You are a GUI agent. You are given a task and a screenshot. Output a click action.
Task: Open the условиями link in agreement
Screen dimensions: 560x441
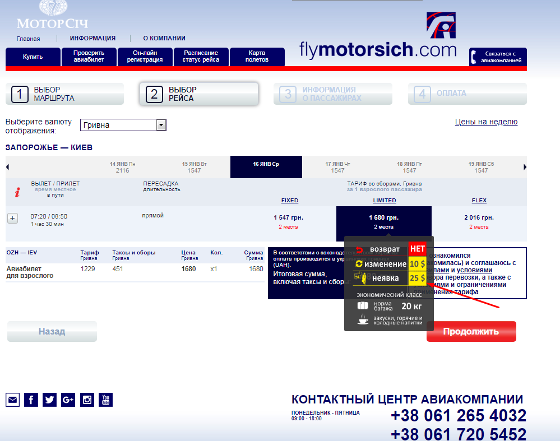click(x=474, y=270)
